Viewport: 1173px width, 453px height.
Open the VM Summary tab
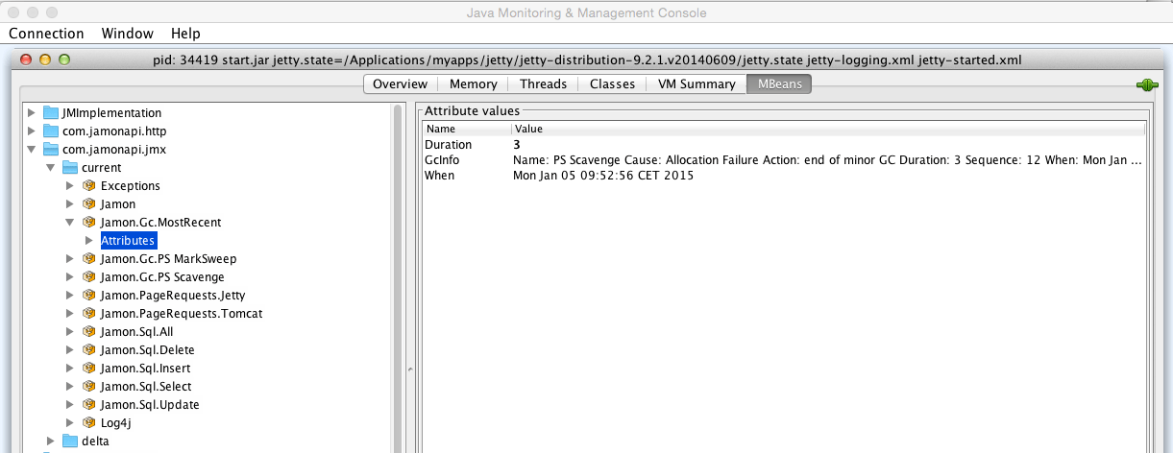(696, 84)
